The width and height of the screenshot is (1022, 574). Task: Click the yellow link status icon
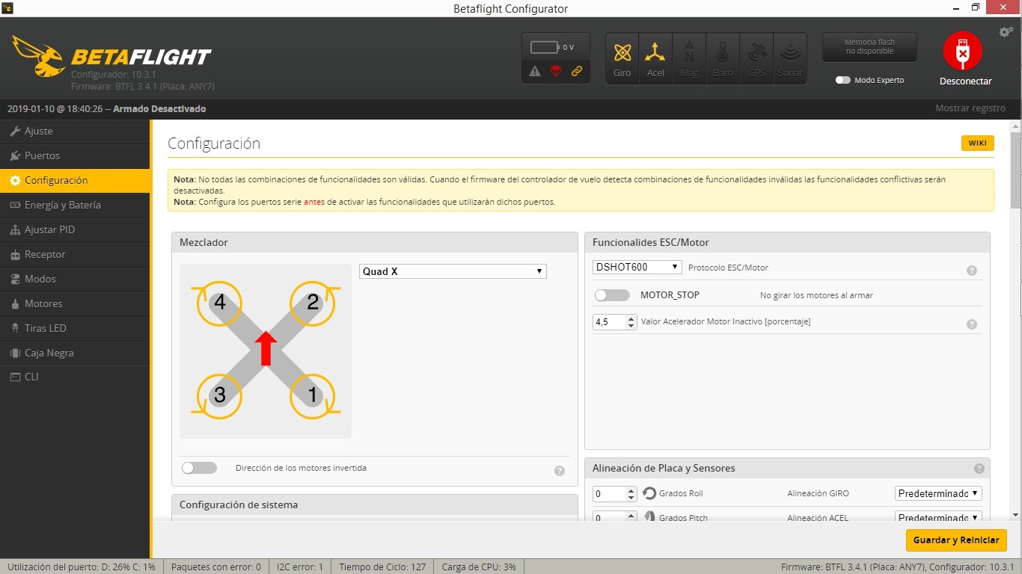tap(577, 71)
